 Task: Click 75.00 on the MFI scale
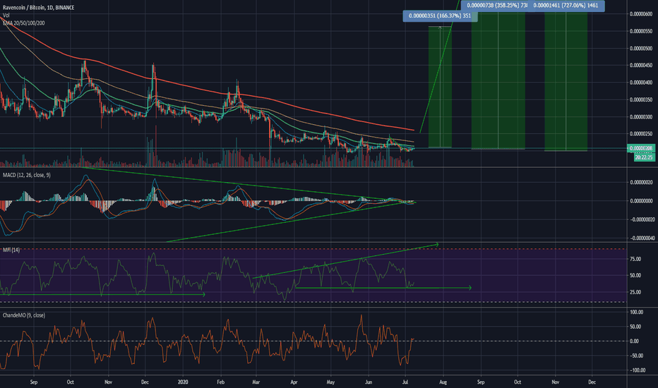pyautogui.click(x=635, y=259)
